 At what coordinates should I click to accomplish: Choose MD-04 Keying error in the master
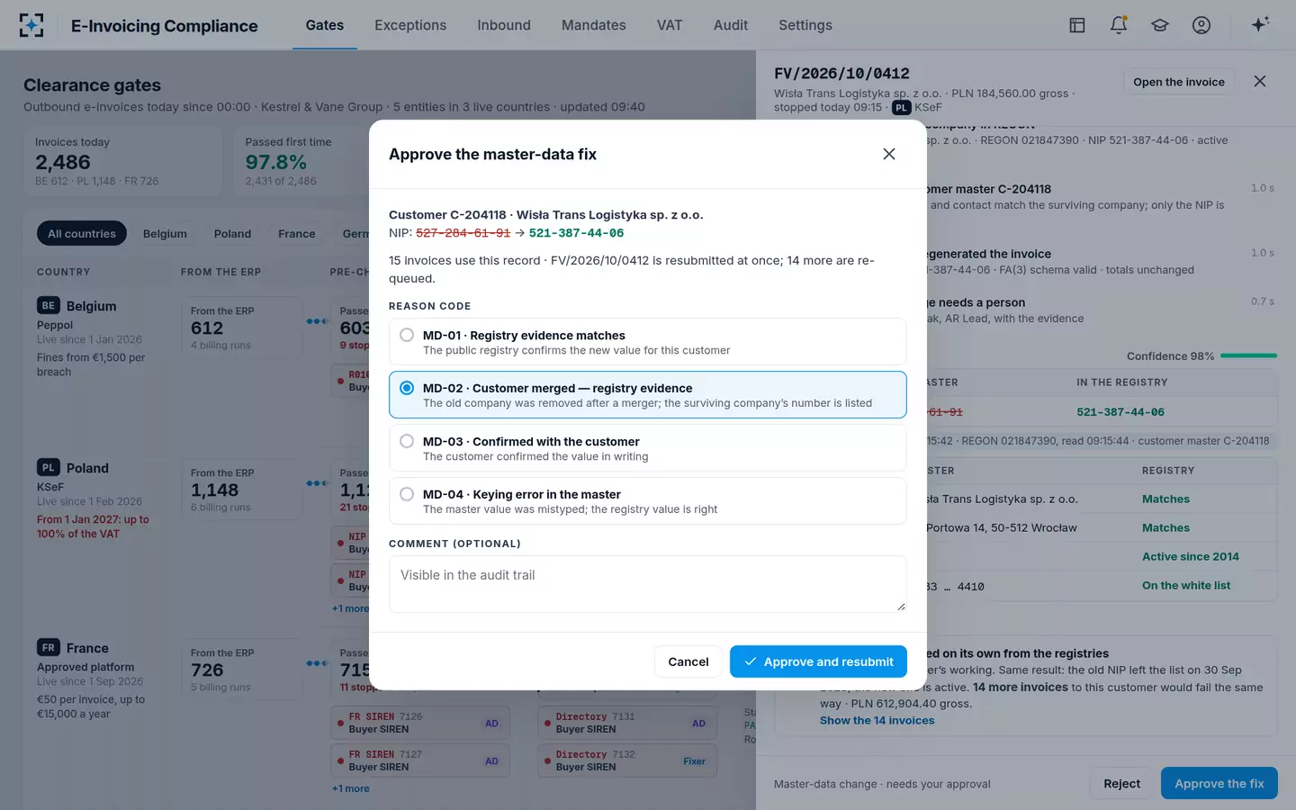point(647,501)
